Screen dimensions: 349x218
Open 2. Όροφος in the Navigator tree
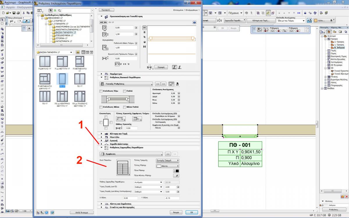tap(339, 42)
